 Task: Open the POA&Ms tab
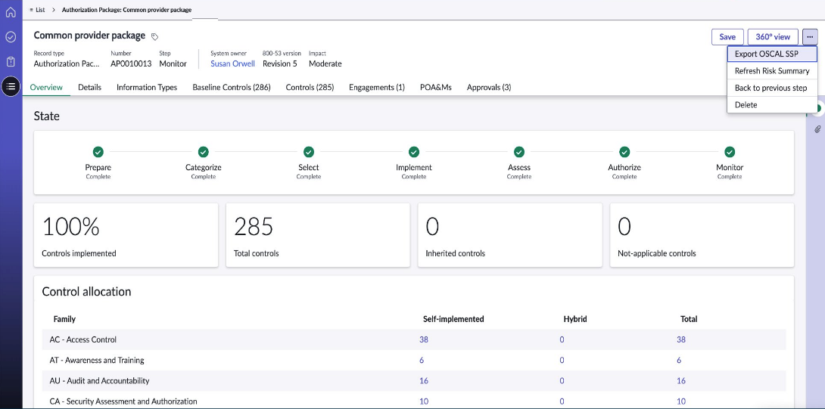[436, 87]
